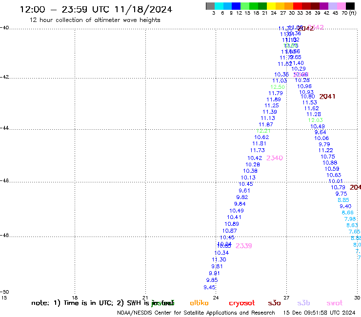Click the -46 latitude axis label
The image size is (361, 317).
4,180
